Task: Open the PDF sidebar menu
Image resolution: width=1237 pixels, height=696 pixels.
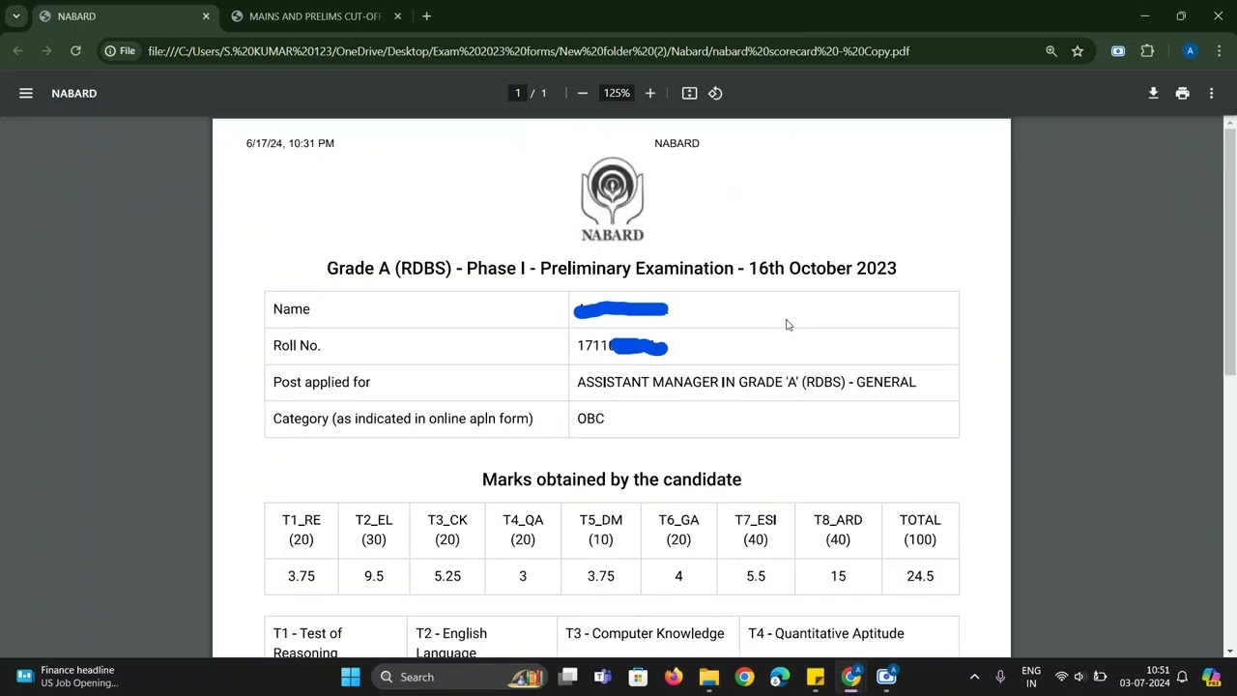Action: point(26,94)
